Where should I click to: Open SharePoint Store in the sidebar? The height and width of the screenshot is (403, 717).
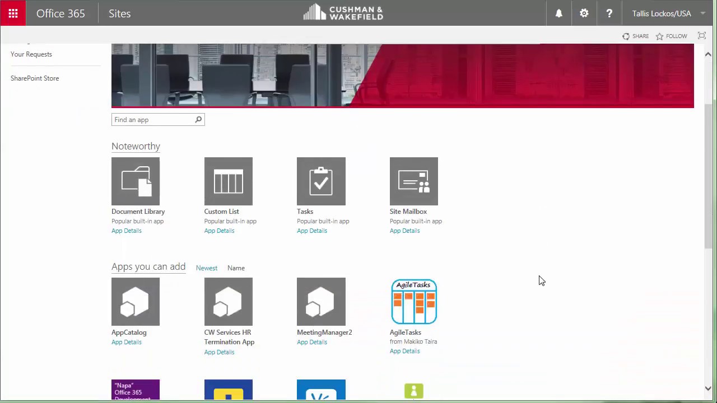coord(35,78)
